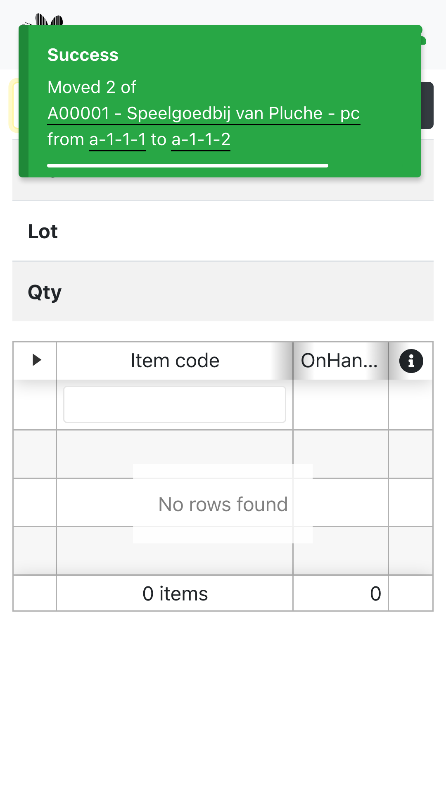Select the Lot row
This screenshot has width=446, height=794.
click(x=223, y=231)
